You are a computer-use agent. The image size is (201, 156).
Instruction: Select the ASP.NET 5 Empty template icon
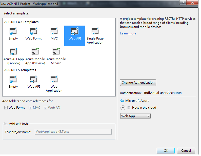pos(13,79)
